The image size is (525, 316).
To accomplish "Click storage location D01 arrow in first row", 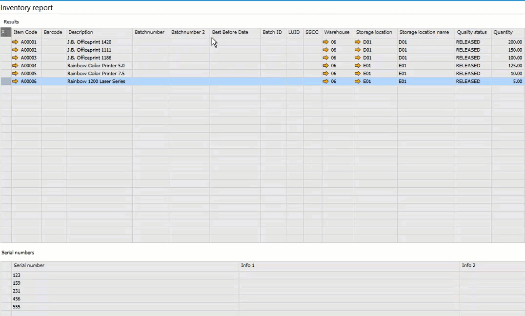I will pos(358,42).
